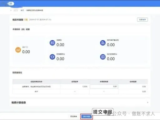Click the 本期销售额 input field
Viewport: 160px width, 120px height.
coord(104,87)
